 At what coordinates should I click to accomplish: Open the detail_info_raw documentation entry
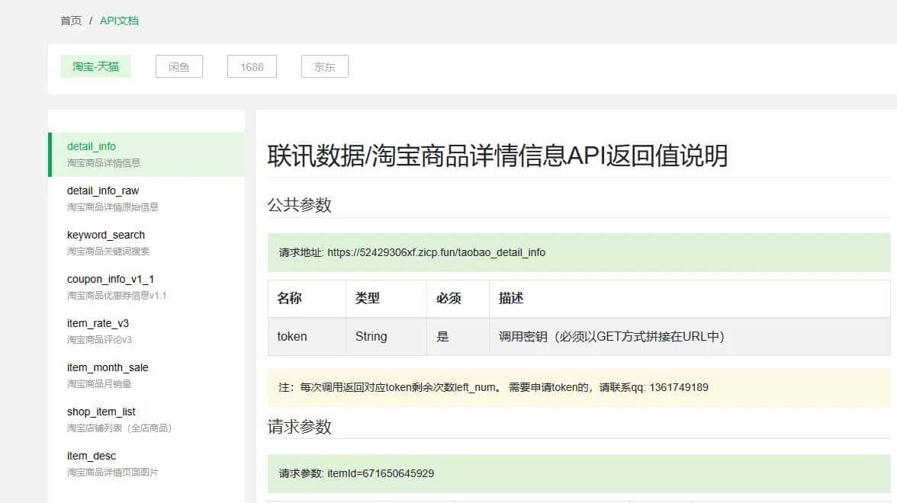pos(102,191)
